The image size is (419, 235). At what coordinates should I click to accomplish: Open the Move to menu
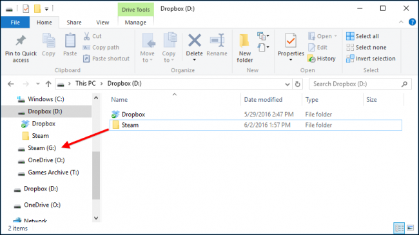click(x=148, y=48)
